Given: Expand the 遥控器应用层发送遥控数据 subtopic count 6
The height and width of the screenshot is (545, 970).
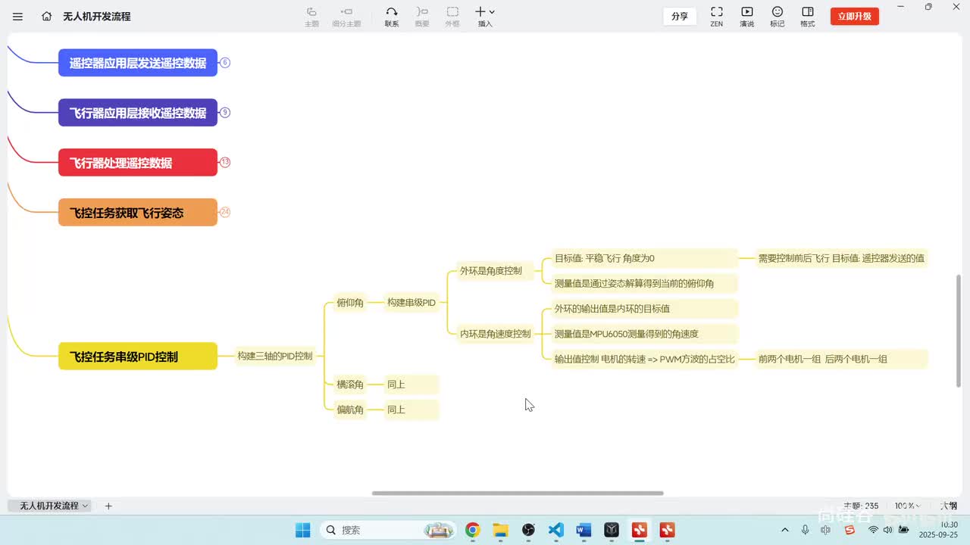Looking at the screenshot, I should [x=225, y=63].
